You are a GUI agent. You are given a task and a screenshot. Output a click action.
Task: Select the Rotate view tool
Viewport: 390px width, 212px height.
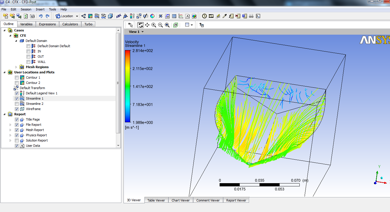click(141, 25)
